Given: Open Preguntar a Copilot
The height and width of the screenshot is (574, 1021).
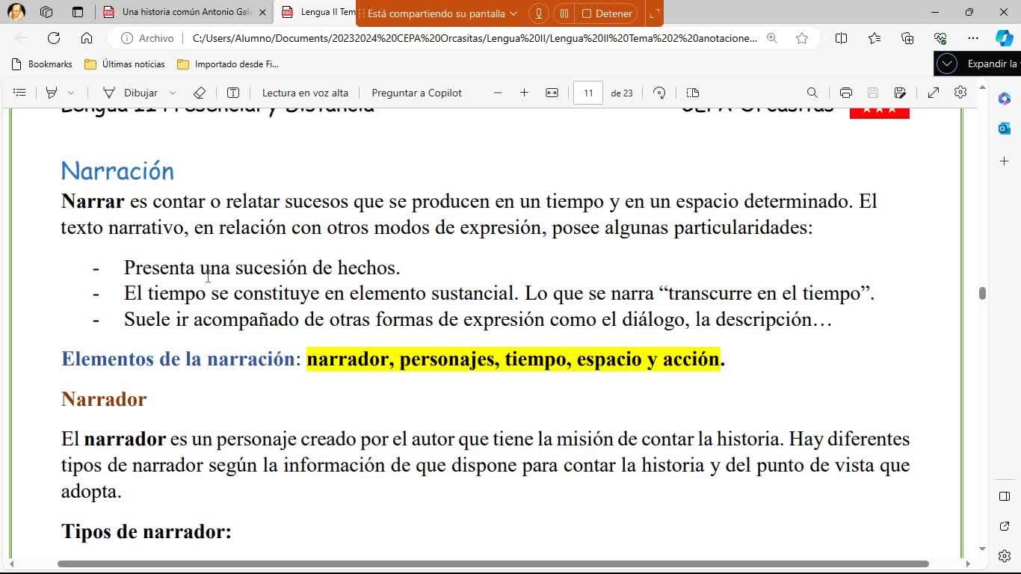Looking at the screenshot, I should (416, 93).
